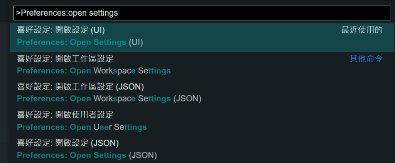
Task: Click the "open settings" text in the query
Action: click(x=93, y=13)
